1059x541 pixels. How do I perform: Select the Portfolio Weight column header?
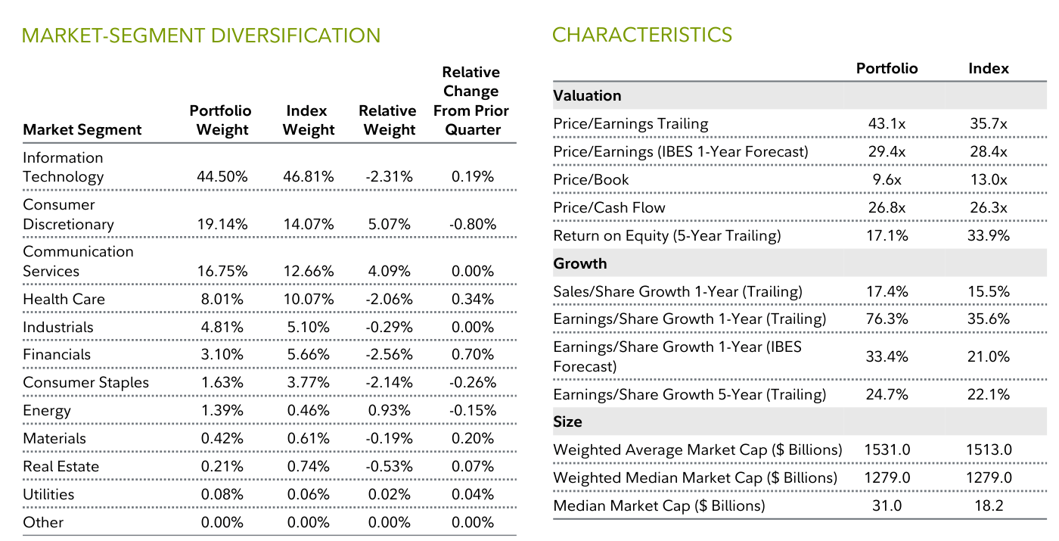click(222, 120)
